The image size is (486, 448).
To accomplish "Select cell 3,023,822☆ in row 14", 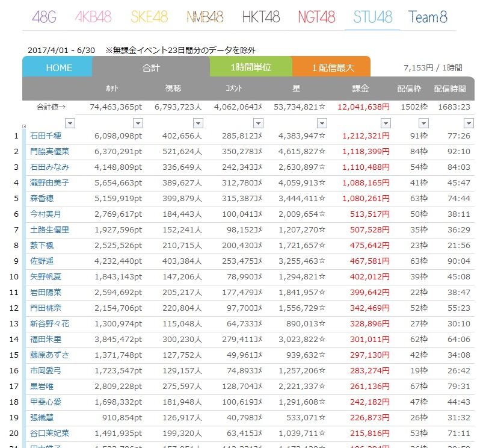I will [302, 340].
